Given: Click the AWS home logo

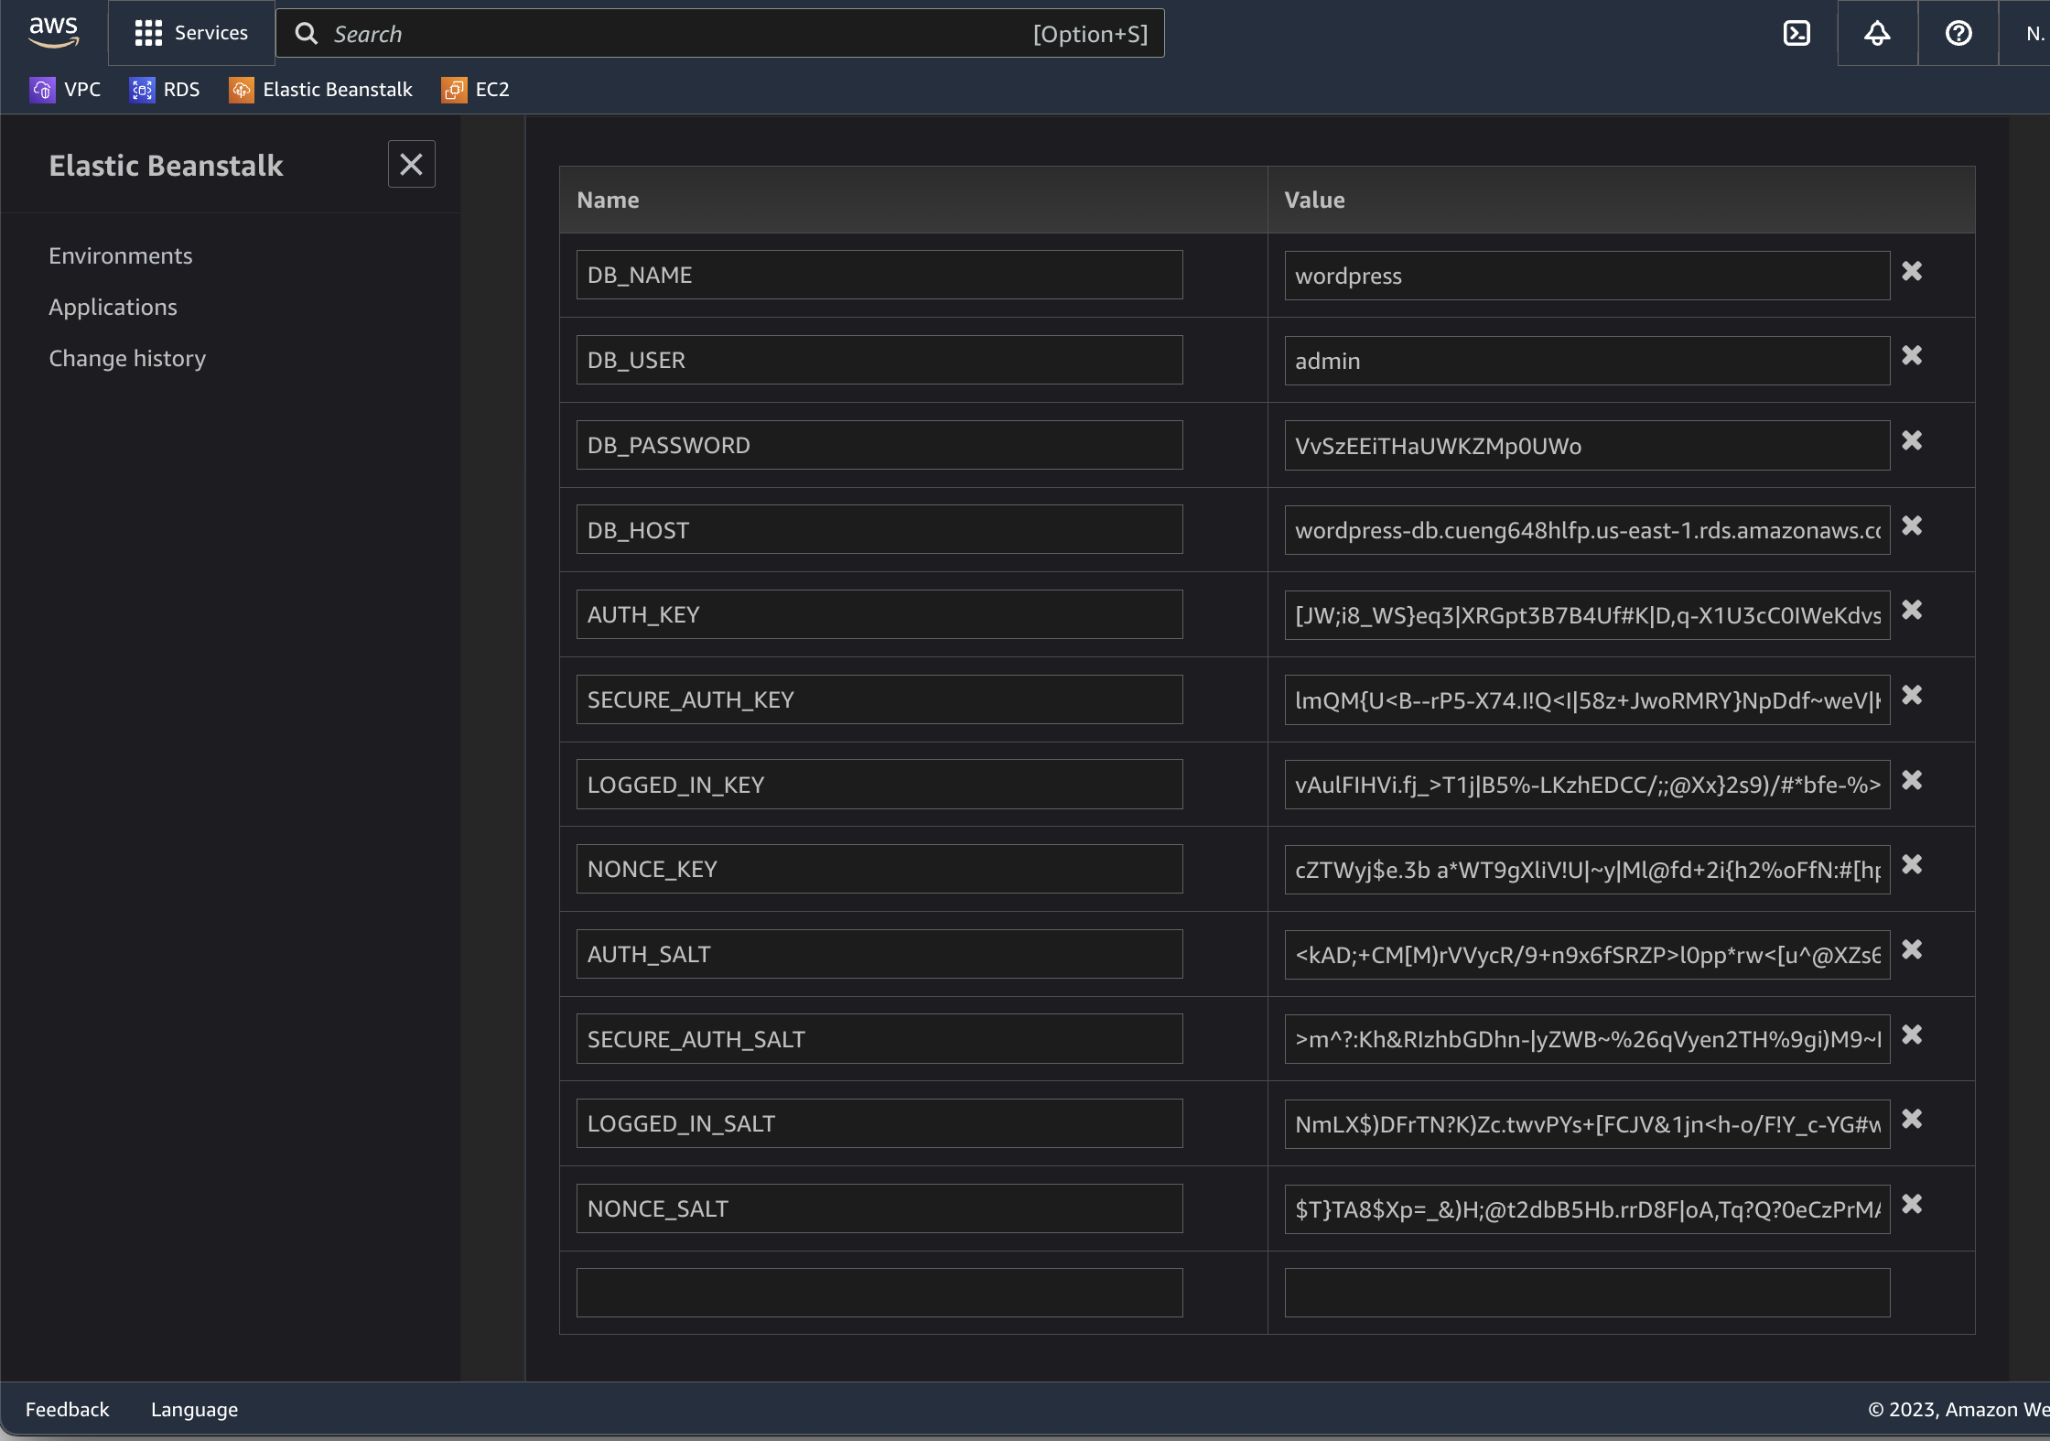Looking at the screenshot, I should [x=54, y=33].
